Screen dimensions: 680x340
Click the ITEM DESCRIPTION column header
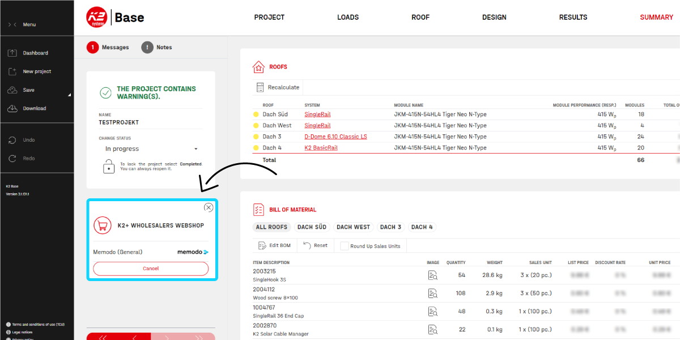(x=271, y=263)
